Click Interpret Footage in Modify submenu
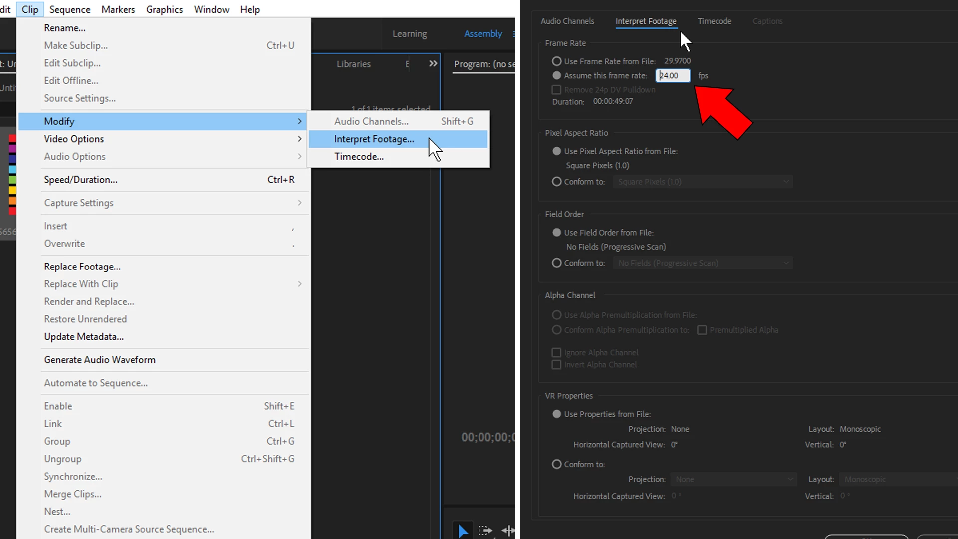Image resolution: width=958 pixels, height=539 pixels. [x=374, y=139]
